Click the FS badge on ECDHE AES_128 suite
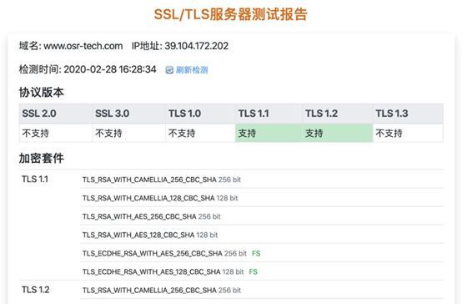The height and width of the screenshot is (304, 462). (x=253, y=271)
